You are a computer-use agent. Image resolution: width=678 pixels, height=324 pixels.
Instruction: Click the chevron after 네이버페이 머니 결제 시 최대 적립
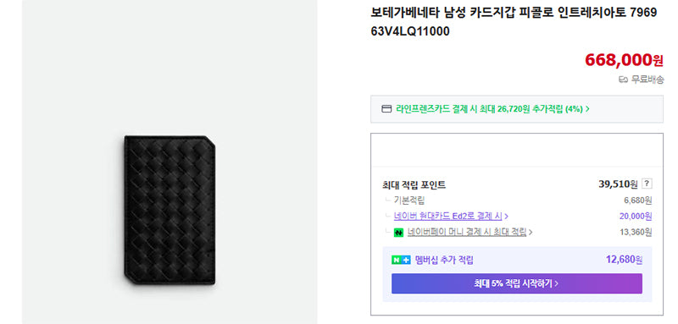[x=531, y=233]
